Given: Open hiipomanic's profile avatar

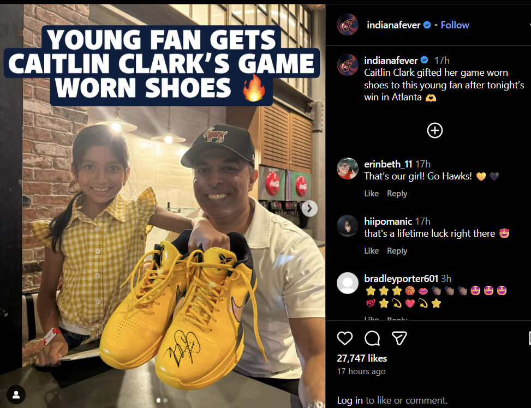Looking at the screenshot, I should click(348, 226).
